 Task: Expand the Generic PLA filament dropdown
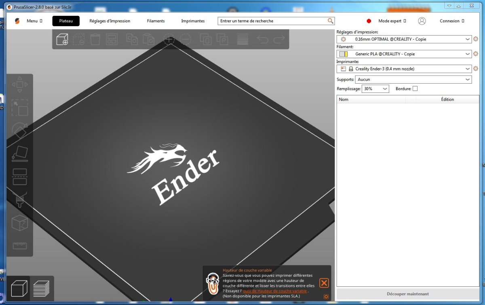pos(468,54)
